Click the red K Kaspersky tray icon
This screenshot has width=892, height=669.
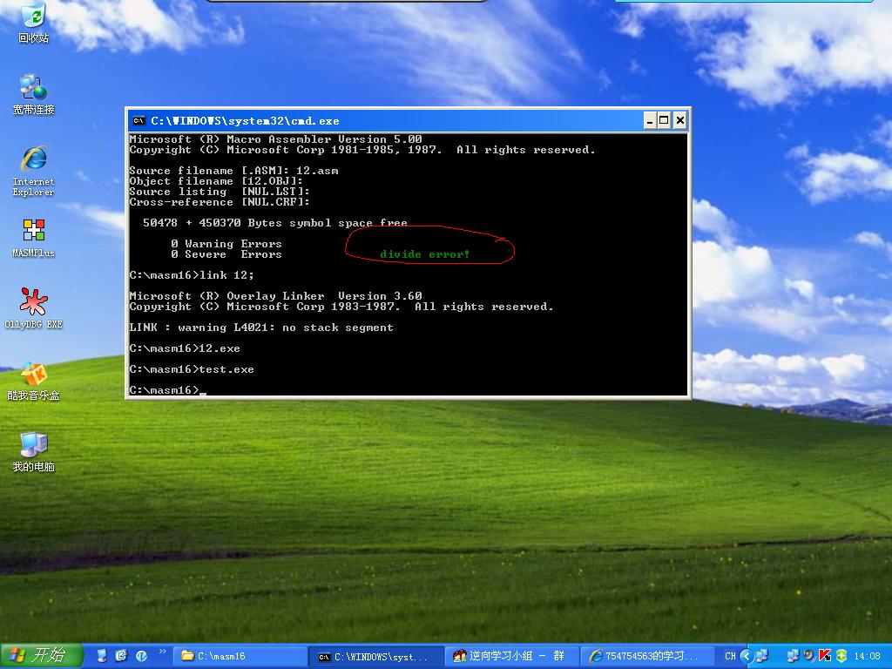click(x=824, y=656)
